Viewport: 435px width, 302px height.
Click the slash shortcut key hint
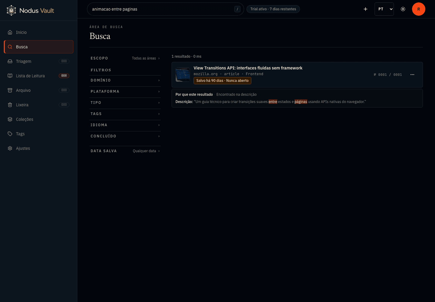(237, 9)
